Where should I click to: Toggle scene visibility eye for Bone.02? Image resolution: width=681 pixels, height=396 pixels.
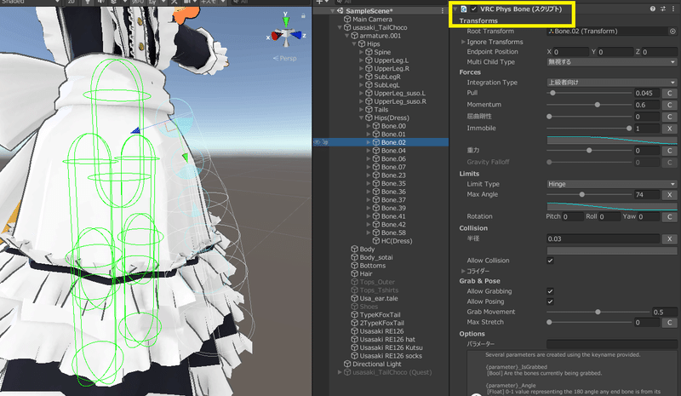[317, 142]
